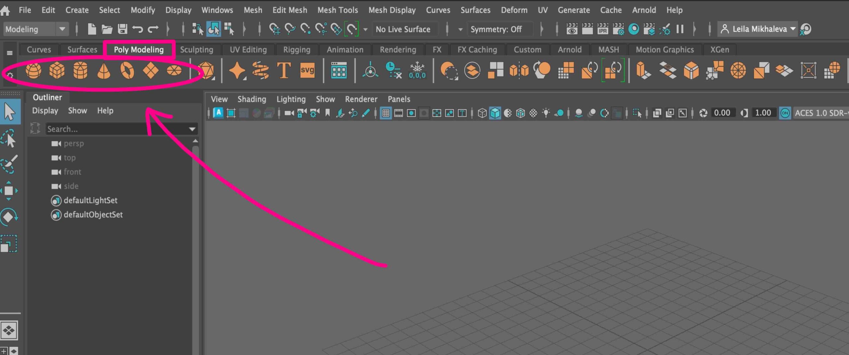The height and width of the screenshot is (355, 849).
Task: Click the SVG import shelf icon
Action: click(x=307, y=70)
